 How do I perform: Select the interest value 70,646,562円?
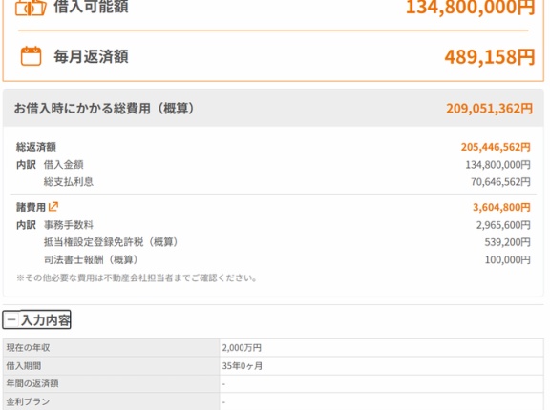(500, 182)
